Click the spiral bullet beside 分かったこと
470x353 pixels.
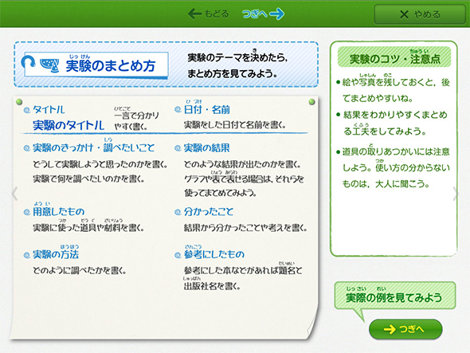pos(178,212)
